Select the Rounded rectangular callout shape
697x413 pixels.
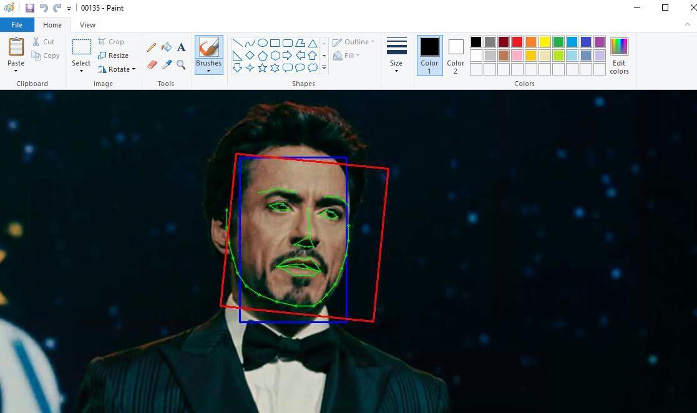point(288,67)
